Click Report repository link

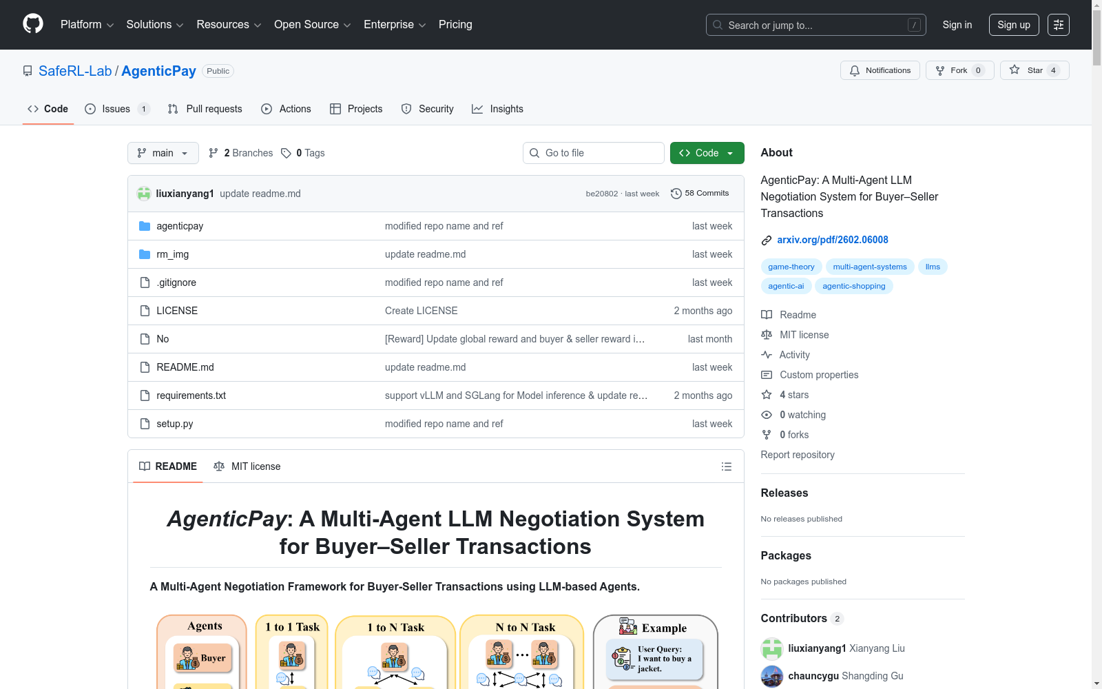click(798, 455)
